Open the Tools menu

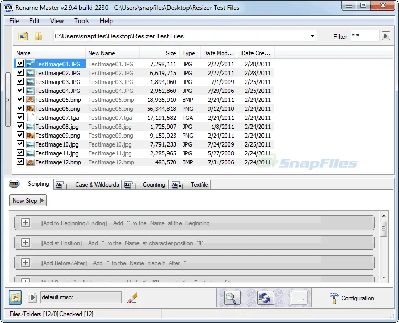[82, 21]
